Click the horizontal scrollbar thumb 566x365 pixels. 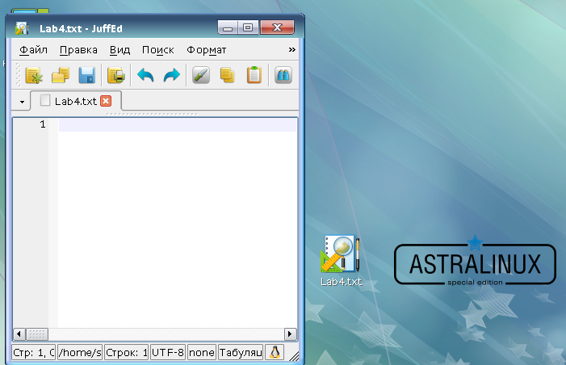[x=37, y=334]
